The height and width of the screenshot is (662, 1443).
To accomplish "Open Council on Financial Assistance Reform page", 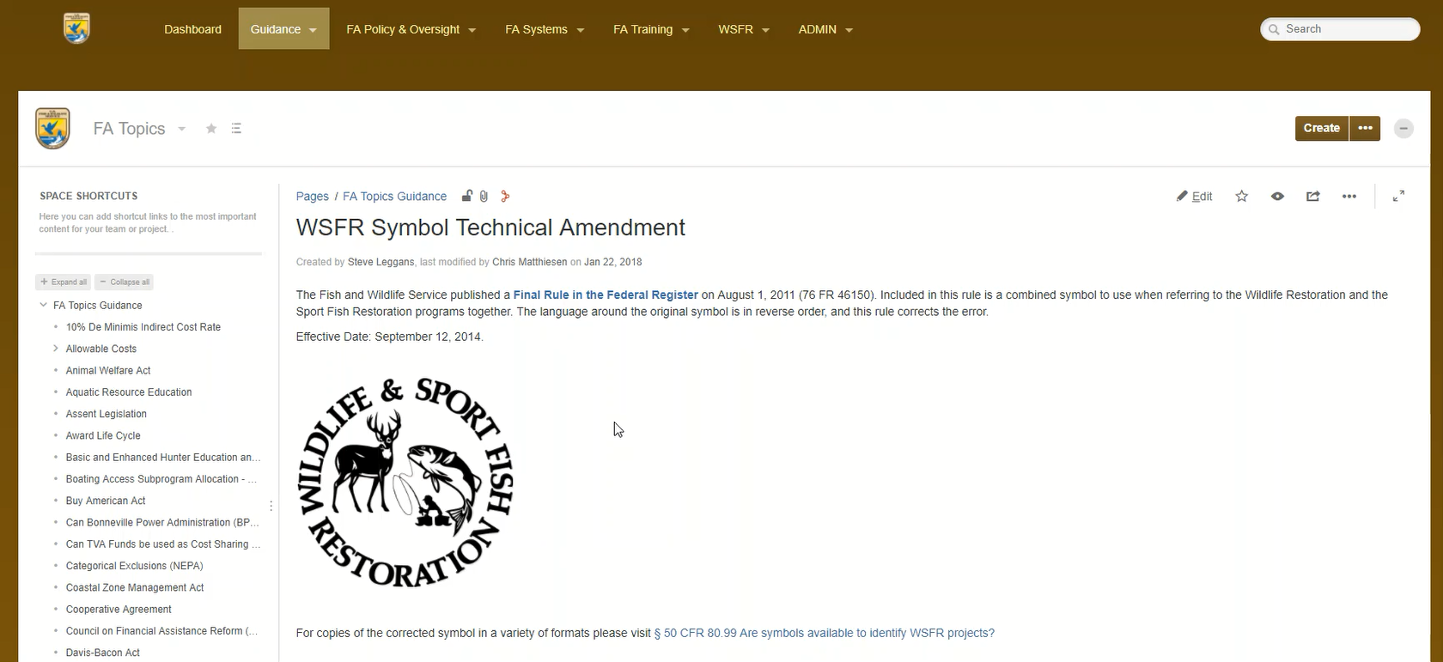I will (x=162, y=631).
